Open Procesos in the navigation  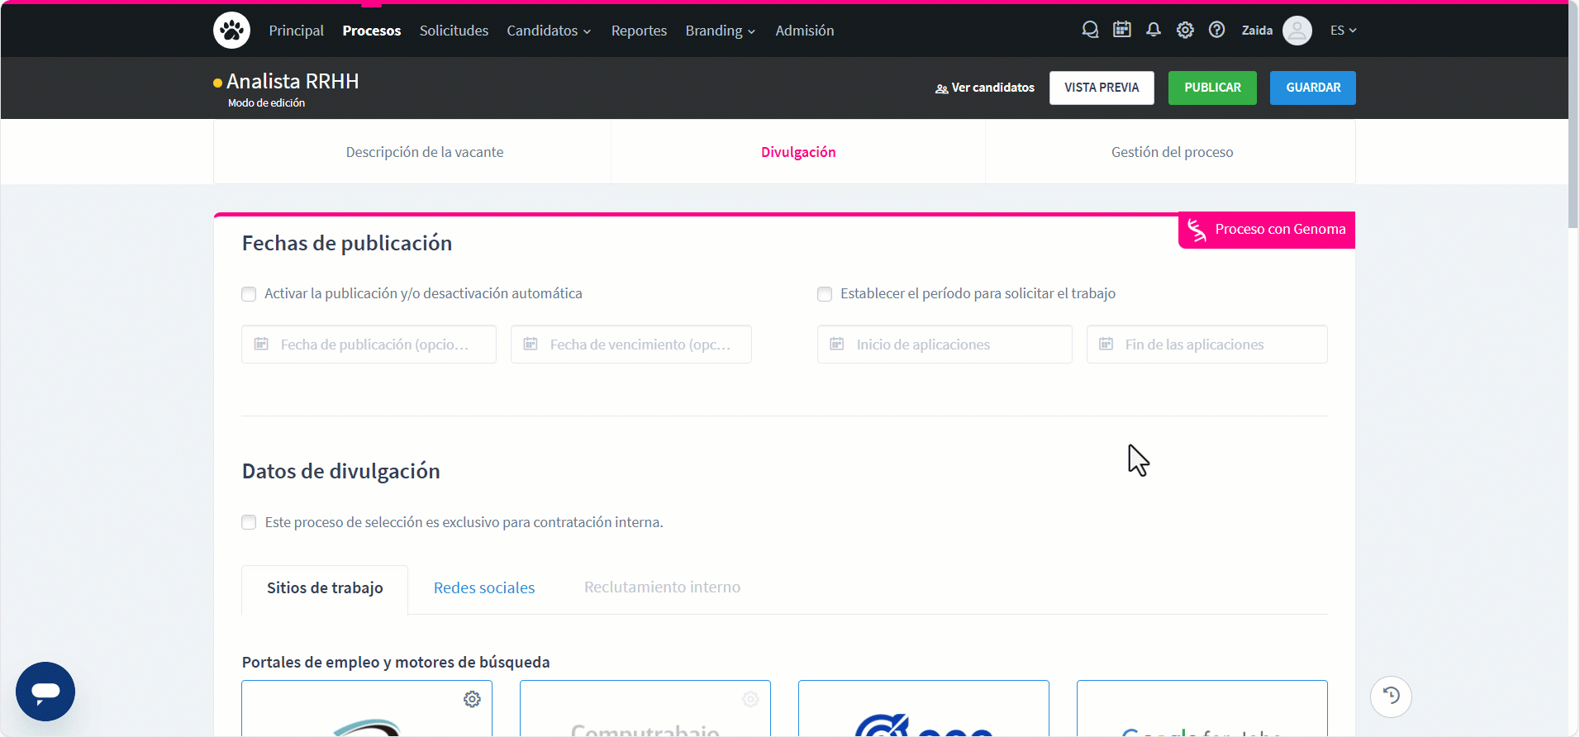372,31
